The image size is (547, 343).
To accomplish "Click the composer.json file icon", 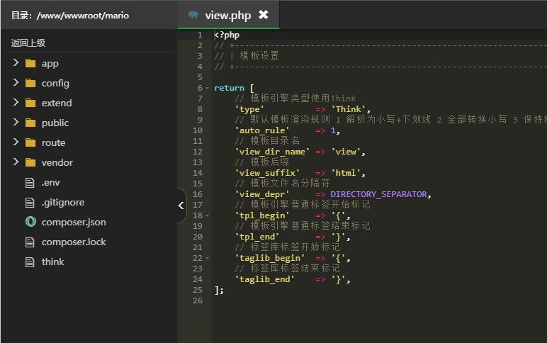I will [30, 222].
